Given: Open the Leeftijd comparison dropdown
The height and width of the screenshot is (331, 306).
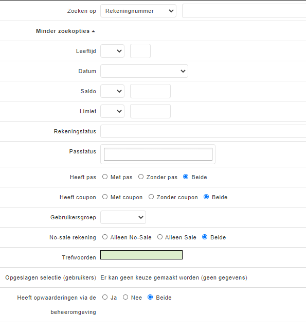Looking at the screenshot, I should (113, 51).
